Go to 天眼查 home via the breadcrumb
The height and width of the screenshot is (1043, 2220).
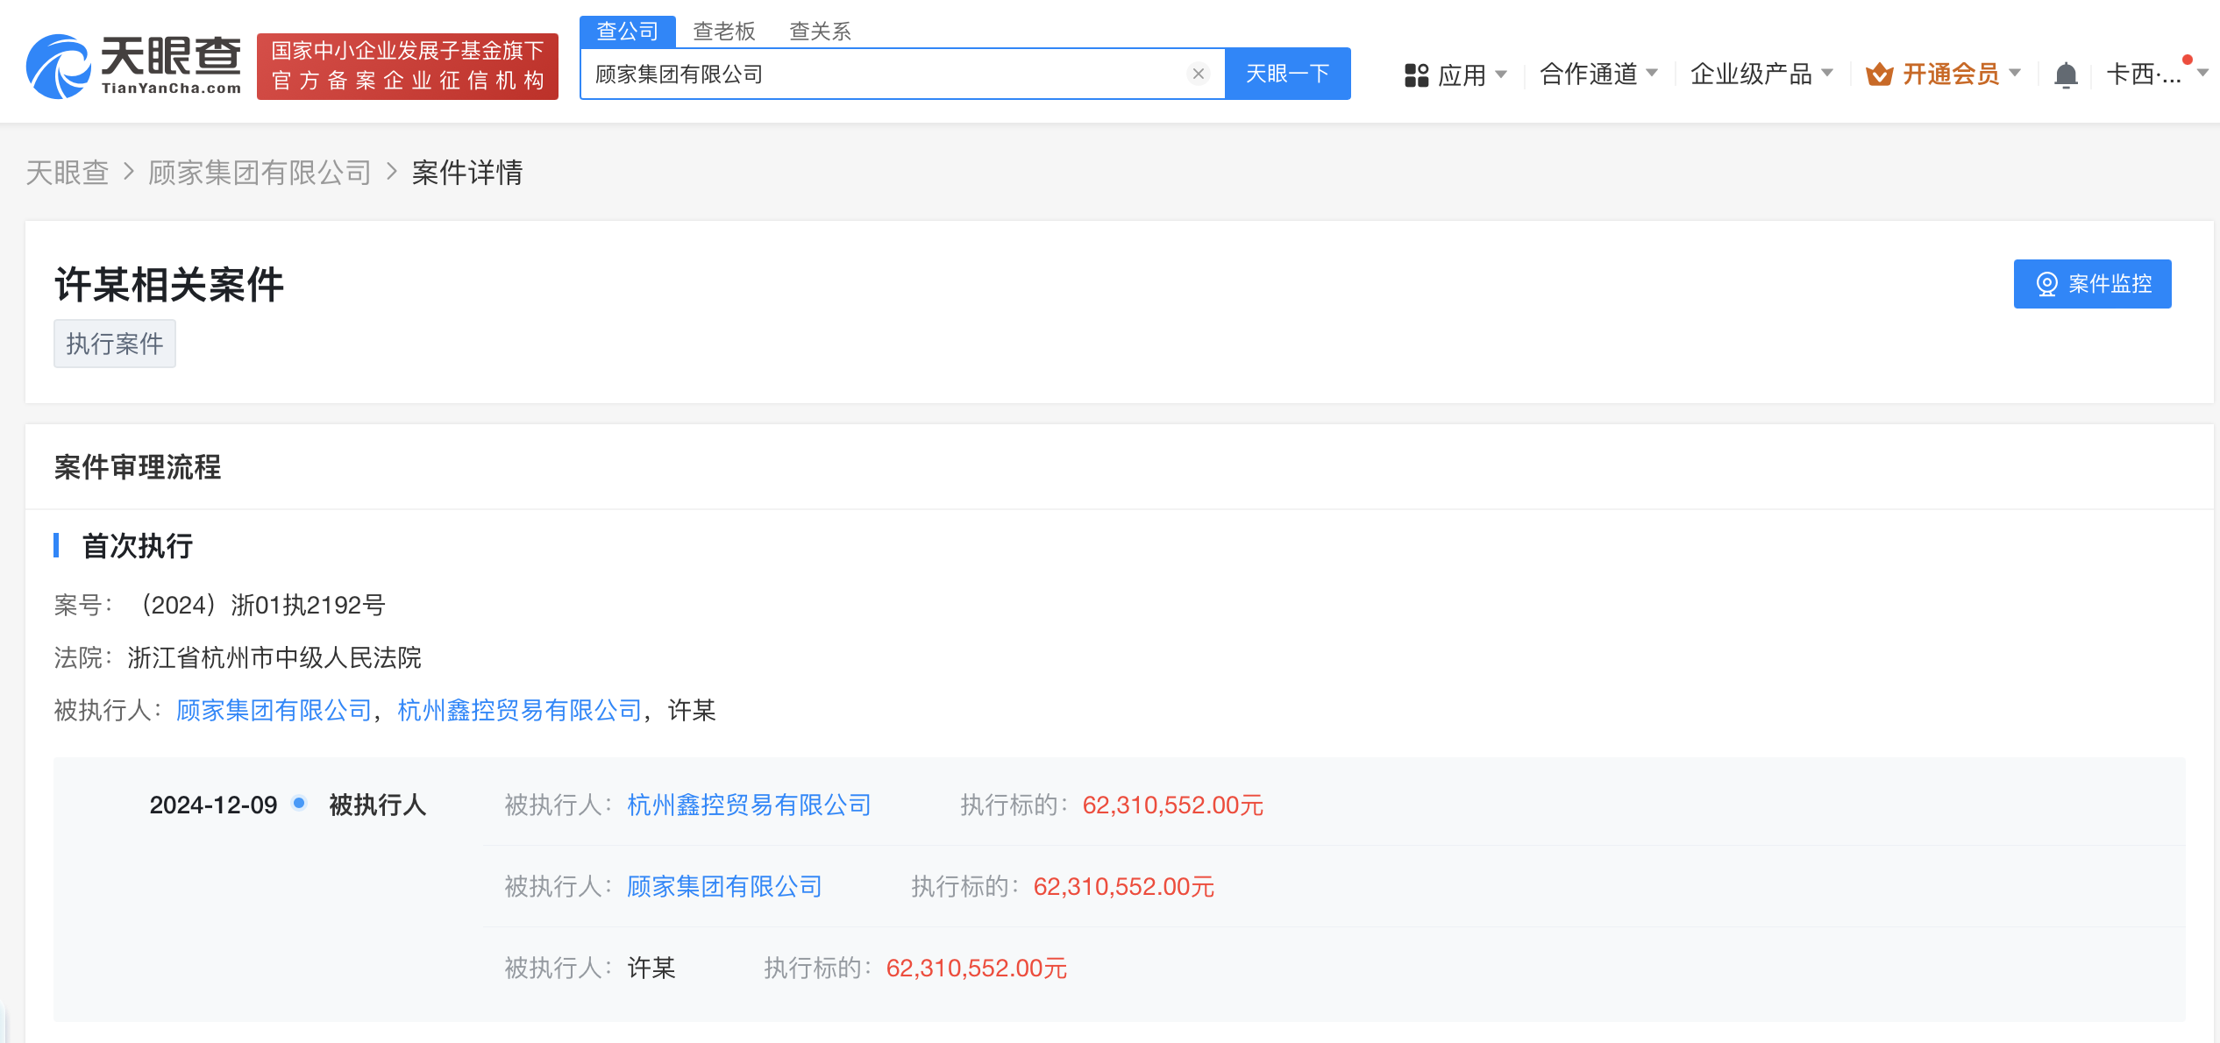[x=68, y=173]
